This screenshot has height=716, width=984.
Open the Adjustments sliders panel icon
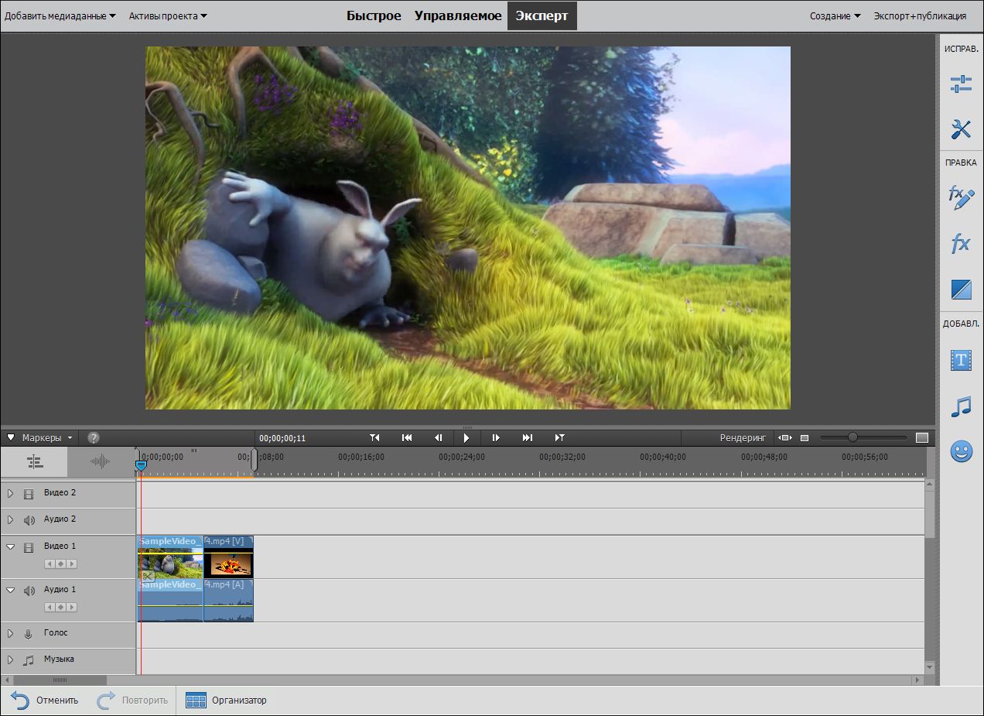coord(961,84)
